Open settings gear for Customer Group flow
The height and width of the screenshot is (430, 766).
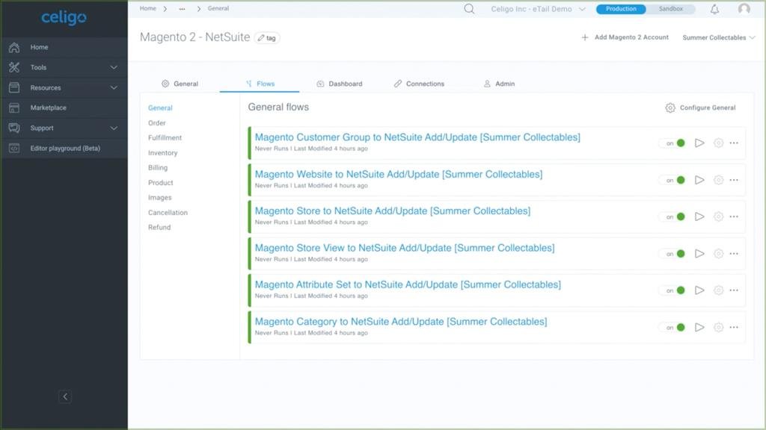718,143
